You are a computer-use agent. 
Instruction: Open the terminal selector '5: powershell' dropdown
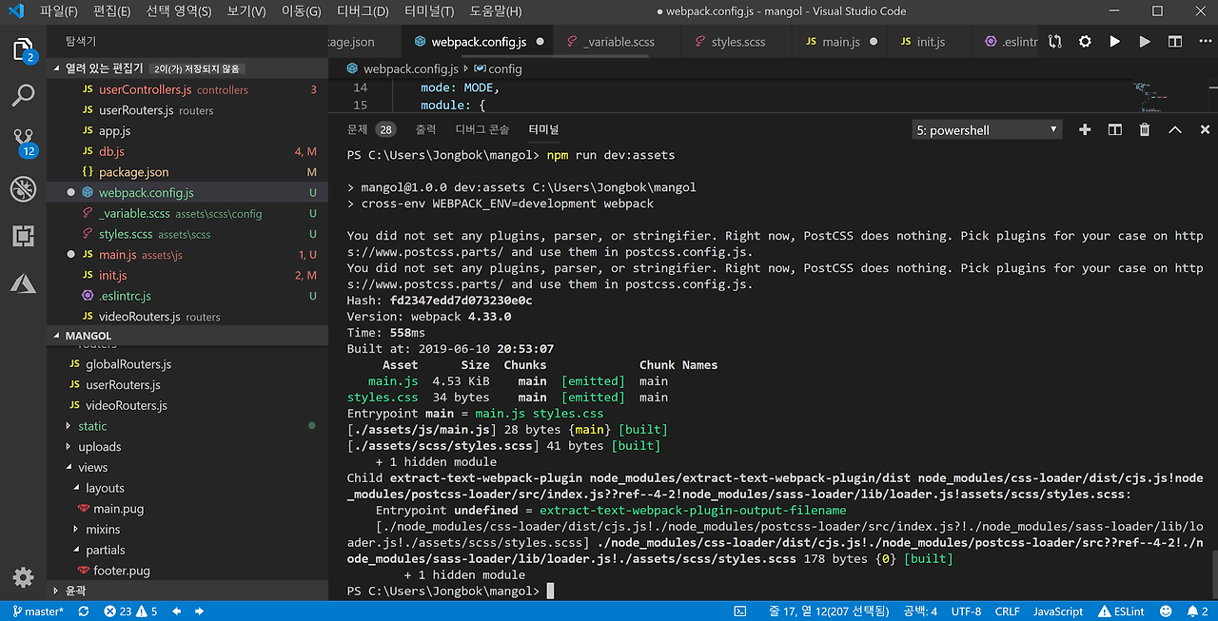pyautogui.click(x=987, y=129)
